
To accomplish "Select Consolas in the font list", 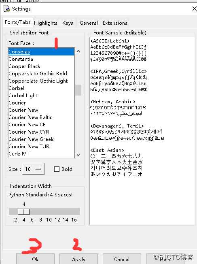I will (41, 52).
